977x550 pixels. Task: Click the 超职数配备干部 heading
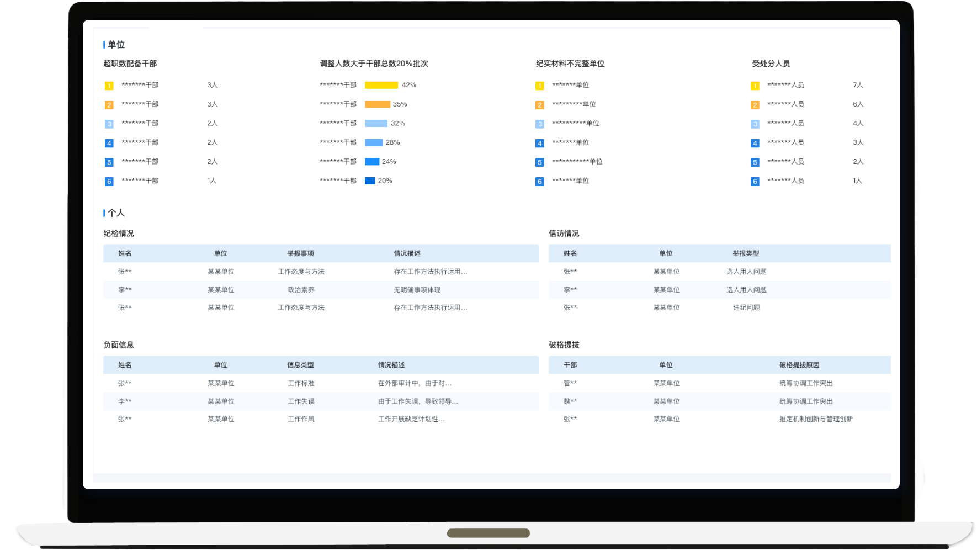click(x=130, y=64)
